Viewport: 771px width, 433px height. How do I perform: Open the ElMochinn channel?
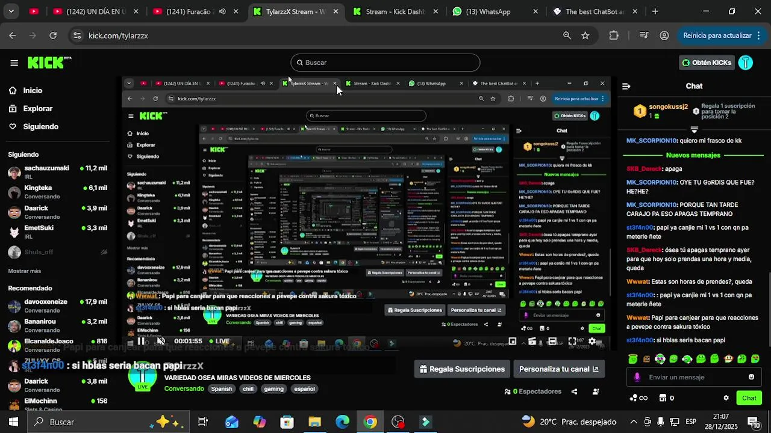57,405
